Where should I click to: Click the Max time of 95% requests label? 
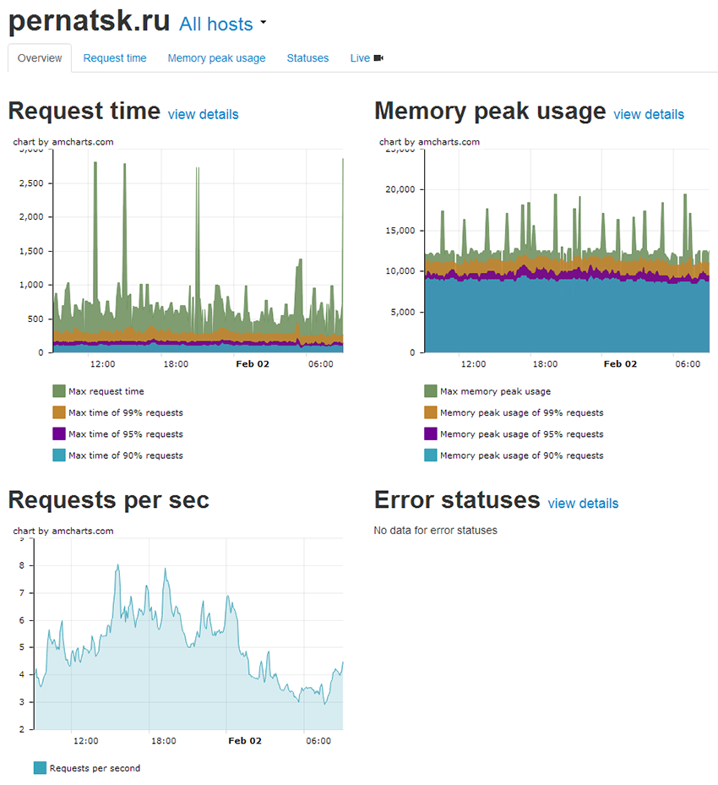click(126, 434)
